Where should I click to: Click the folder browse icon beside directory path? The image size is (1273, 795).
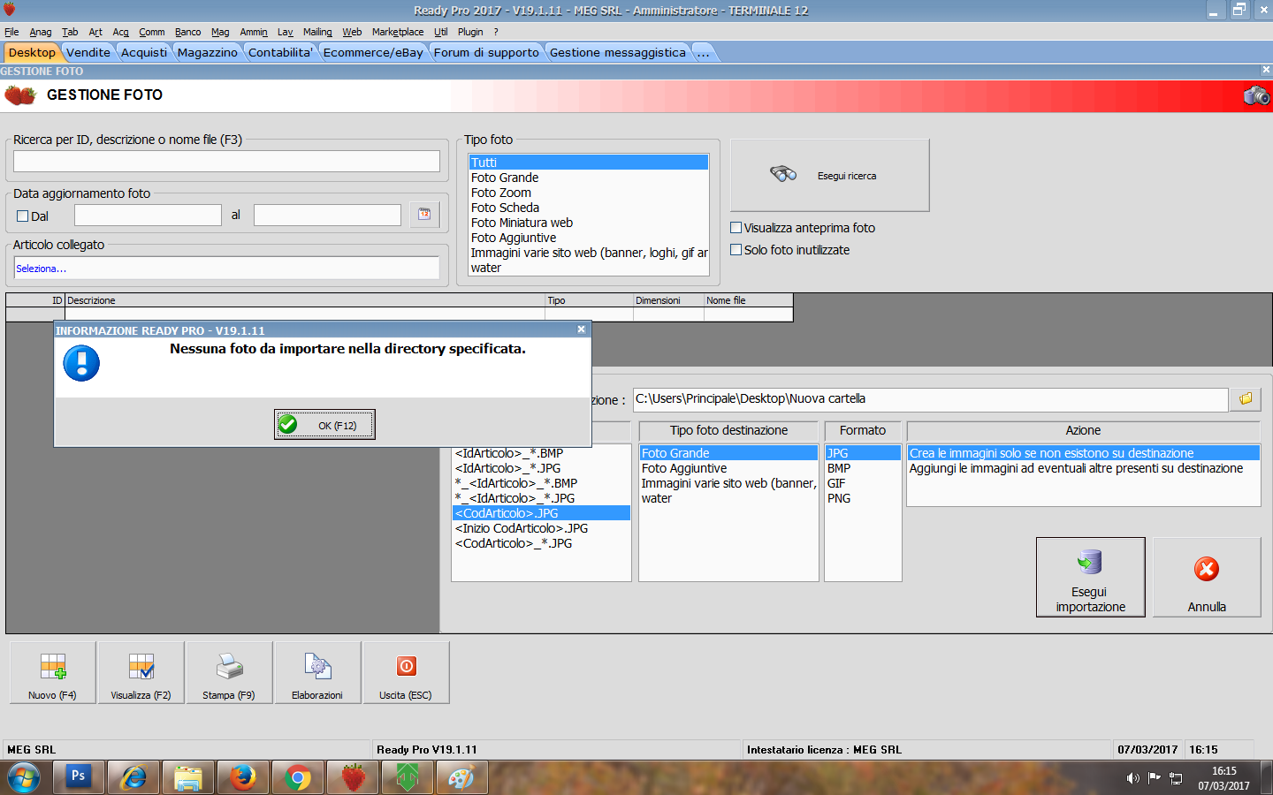click(x=1246, y=399)
